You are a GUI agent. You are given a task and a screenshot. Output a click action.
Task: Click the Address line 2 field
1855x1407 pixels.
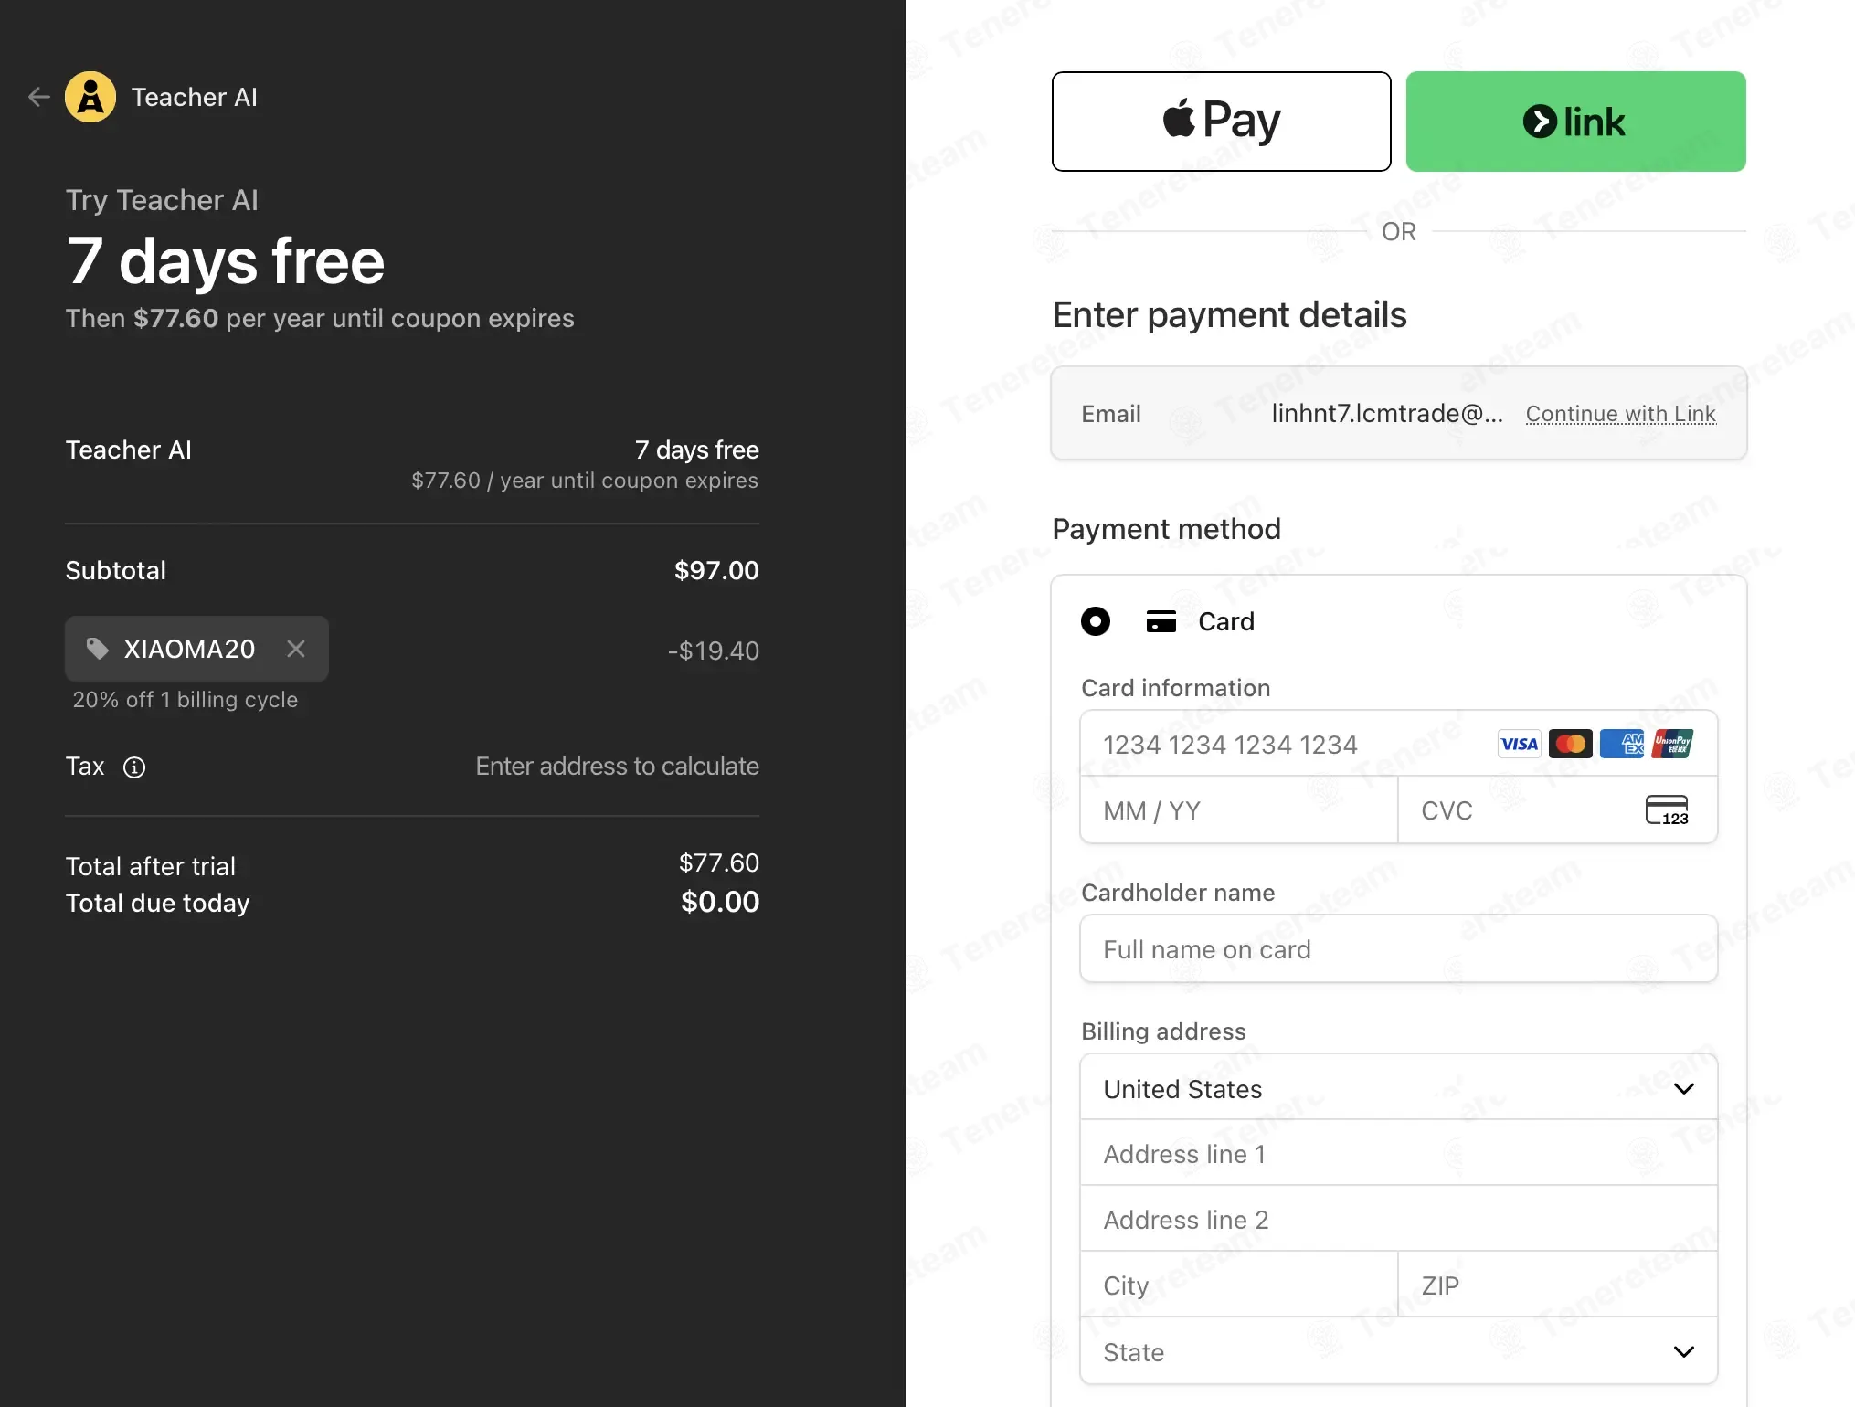[1399, 1220]
